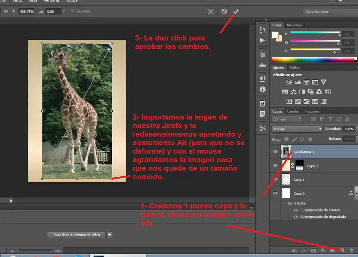Add a Photo Filter adjustment

tap(311, 92)
